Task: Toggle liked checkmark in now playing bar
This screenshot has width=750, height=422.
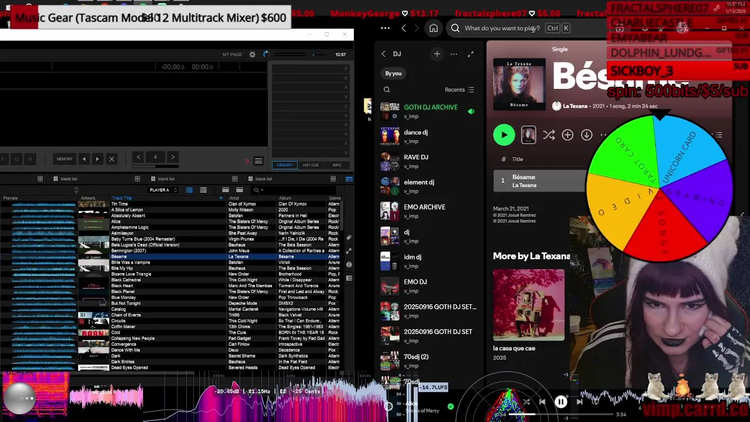Action: 451,406
